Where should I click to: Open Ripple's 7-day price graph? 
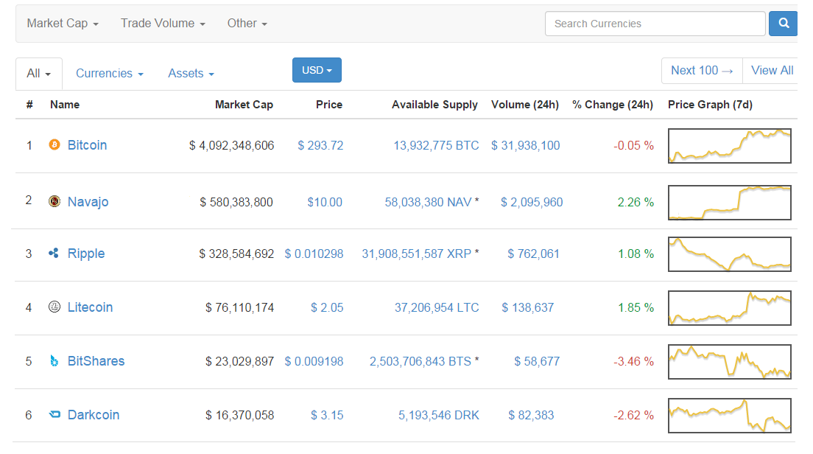click(x=730, y=254)
